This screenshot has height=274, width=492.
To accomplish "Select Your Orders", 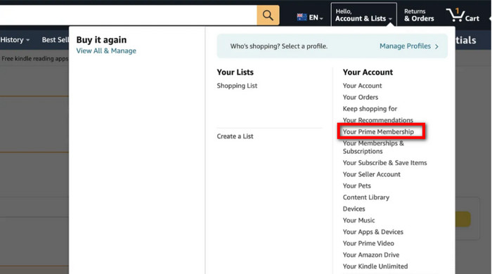I will (360, 97).
